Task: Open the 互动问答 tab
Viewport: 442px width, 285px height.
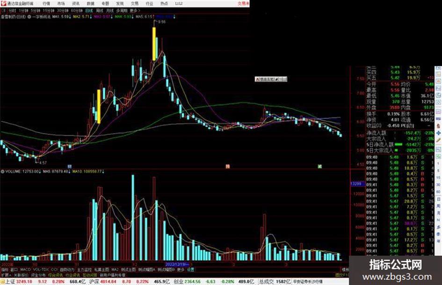Action: coord(90,275)
